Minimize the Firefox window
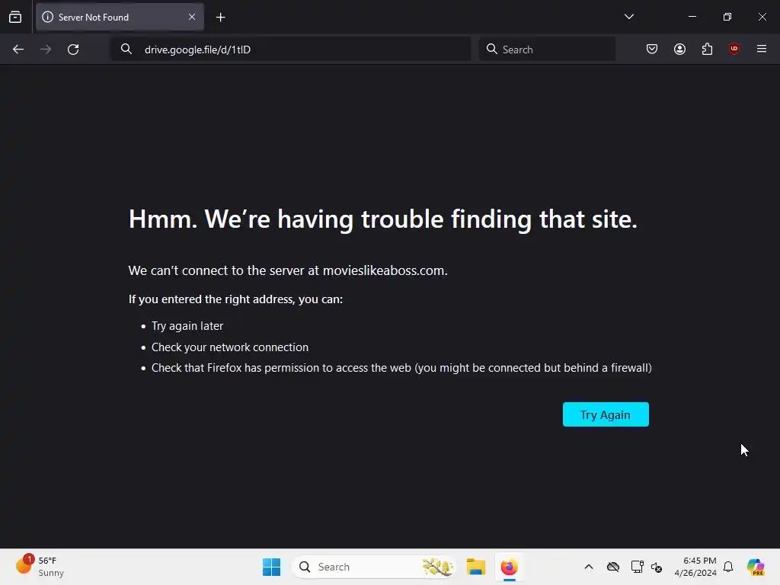 pos(692,17)
